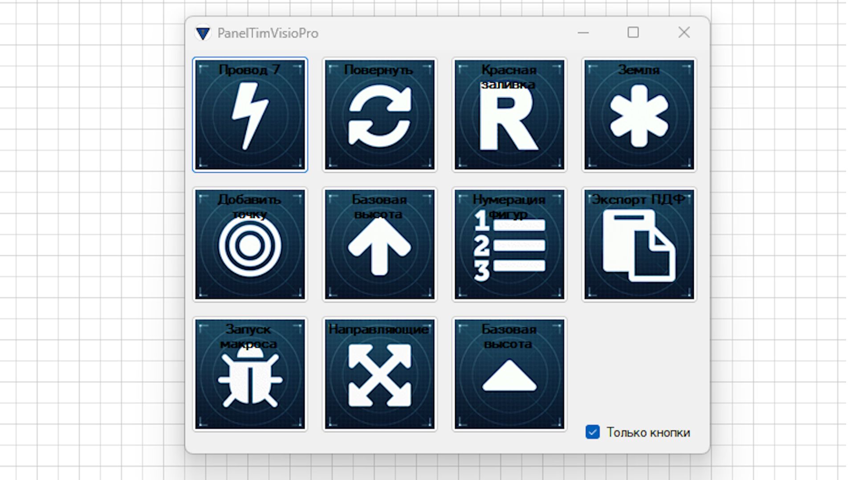The width and height of the screenshot is (855, 480).
Task: Run Экспорт ПДФ document copy button
Action: click(x=639, y=244)
